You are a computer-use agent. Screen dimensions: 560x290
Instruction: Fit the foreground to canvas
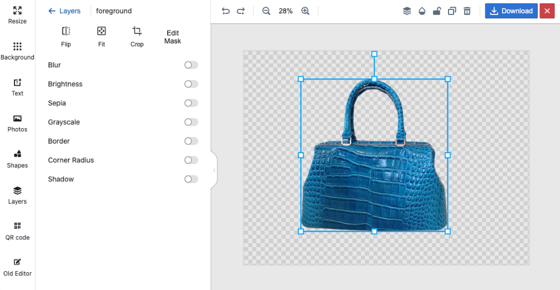coord(101,36)
